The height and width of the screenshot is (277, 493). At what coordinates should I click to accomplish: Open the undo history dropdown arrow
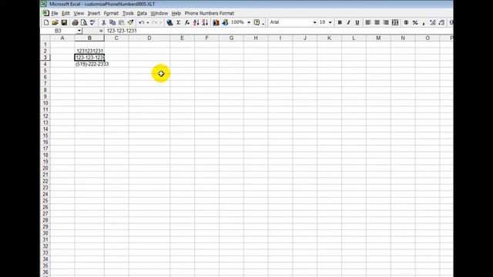(x=148, y=22)
